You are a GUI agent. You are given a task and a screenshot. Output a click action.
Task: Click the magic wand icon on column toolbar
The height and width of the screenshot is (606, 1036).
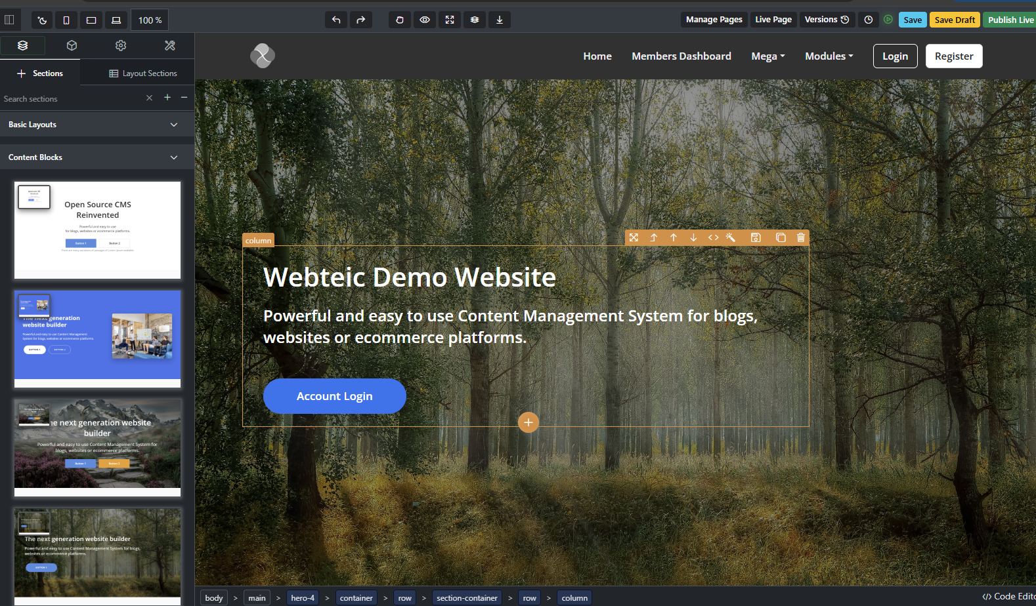(x=731, y=237)
